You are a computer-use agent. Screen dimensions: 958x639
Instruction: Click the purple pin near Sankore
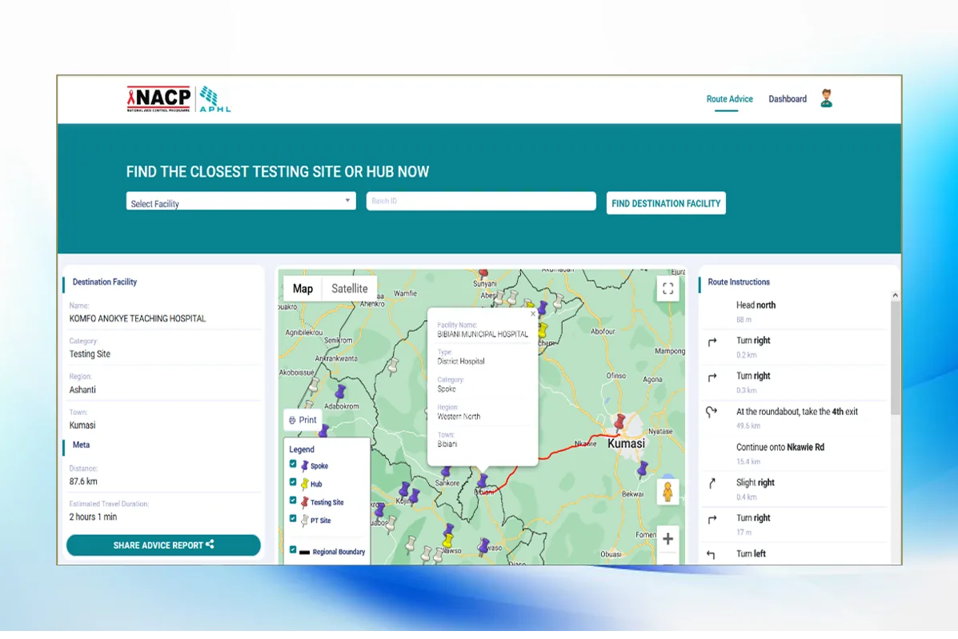(446, 472)
